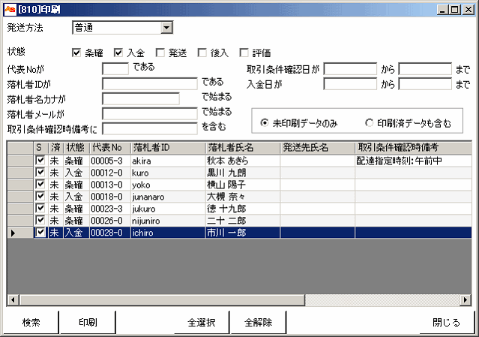Uncheck the S checkbox for yoko row
This screenshot has height=337, width=479.
click(x=40, y=184)
